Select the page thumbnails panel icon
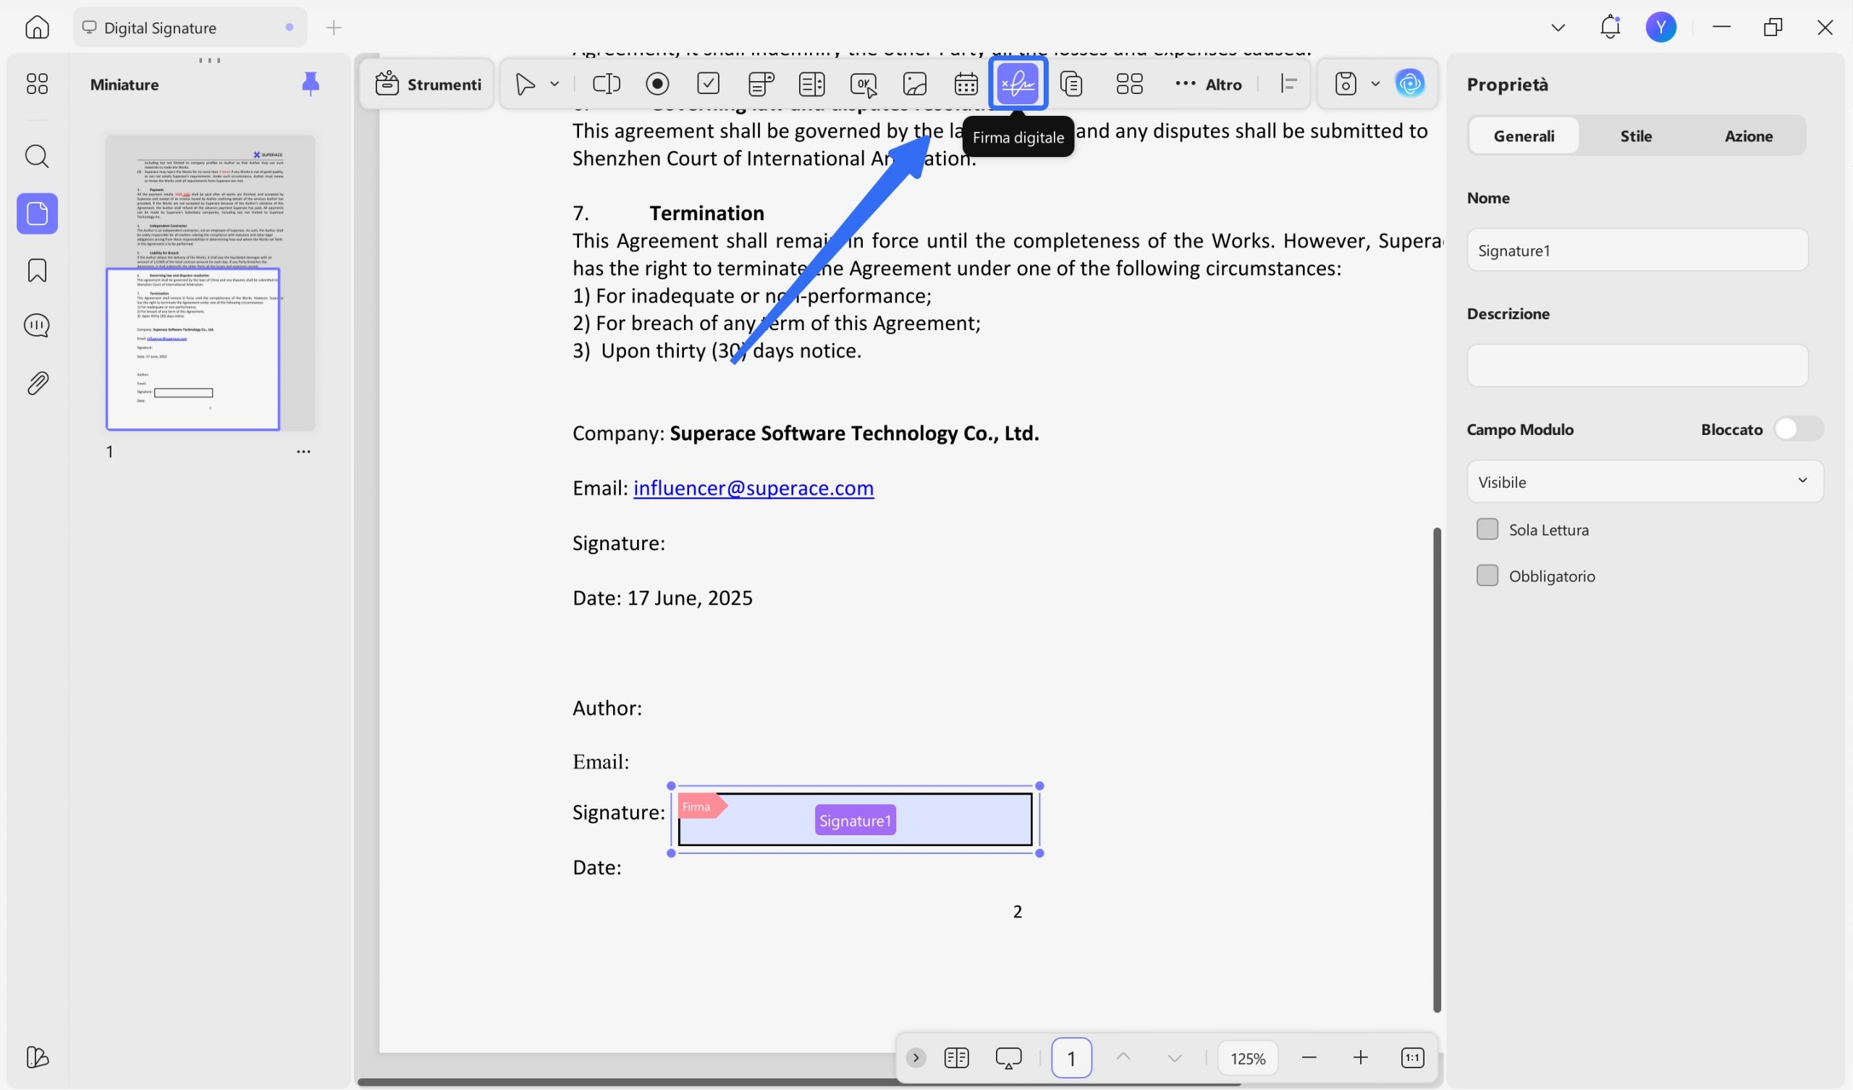The height and width of the screenshot is (1090, 1853). [37, 214]
